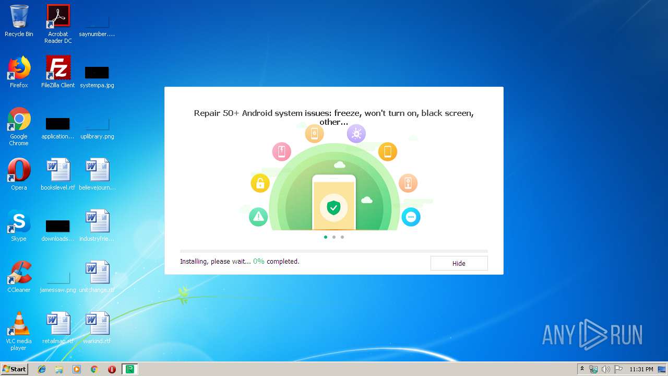Open Opera from the taskbar

tap(112, 369)
